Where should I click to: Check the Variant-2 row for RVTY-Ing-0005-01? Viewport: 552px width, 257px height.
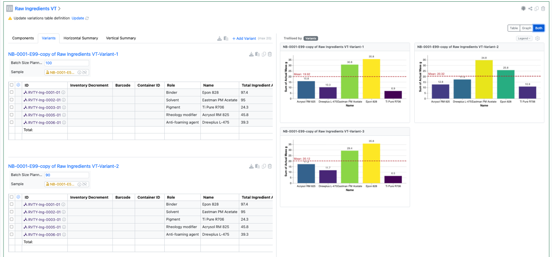pyautogui.click(x=12, y=227)
